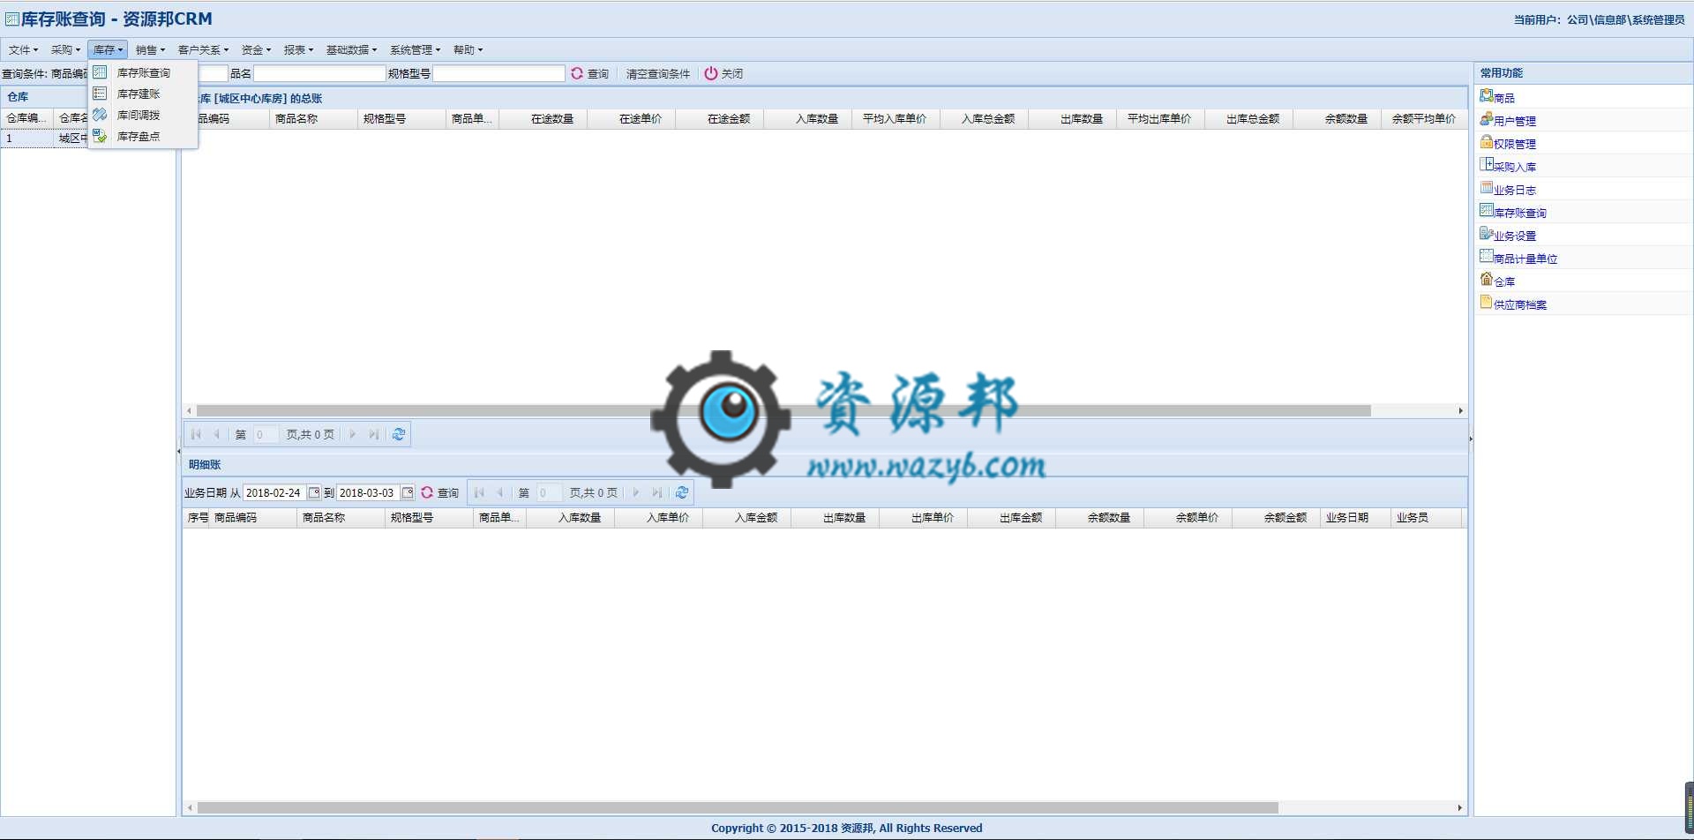The image size is (1694, 840).
Task: Open 库存盘点 menu entry
Action: click(x=142, y=136)
